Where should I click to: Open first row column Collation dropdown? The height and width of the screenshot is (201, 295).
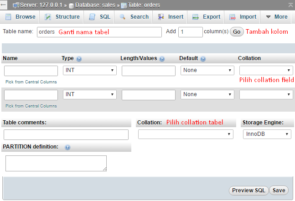pyautogui.click(x=266, y=70)
